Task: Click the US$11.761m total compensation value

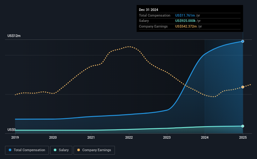Action: click(x=185, y=15)
